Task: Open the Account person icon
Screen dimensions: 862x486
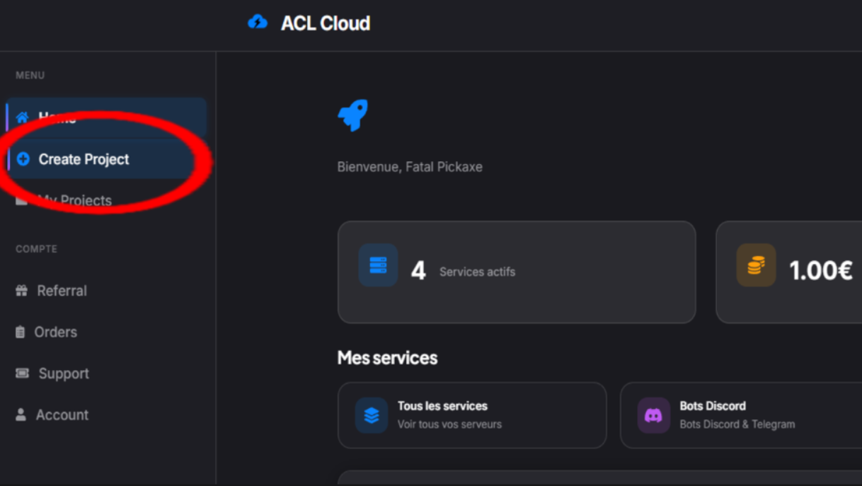Action: 23,415
